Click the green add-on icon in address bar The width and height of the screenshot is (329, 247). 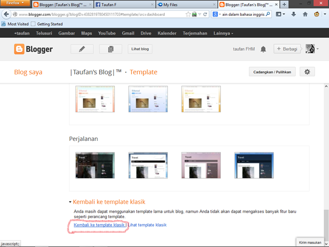pos(195,14)
